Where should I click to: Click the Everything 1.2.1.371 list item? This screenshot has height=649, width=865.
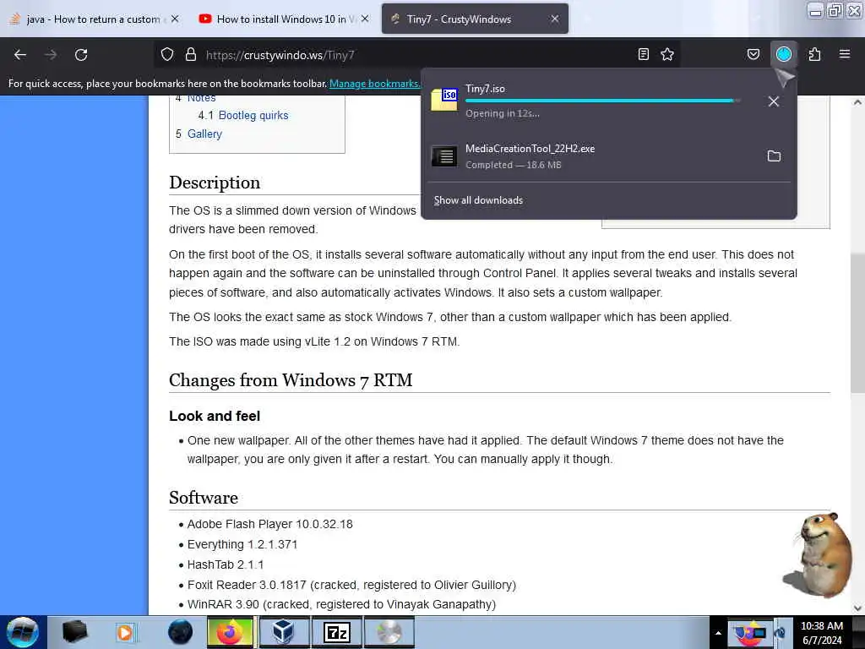(242, 544)
